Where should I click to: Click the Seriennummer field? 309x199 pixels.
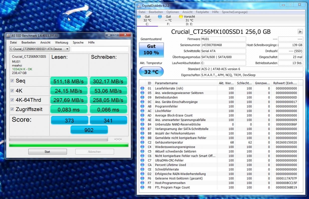tap(223, 45)
